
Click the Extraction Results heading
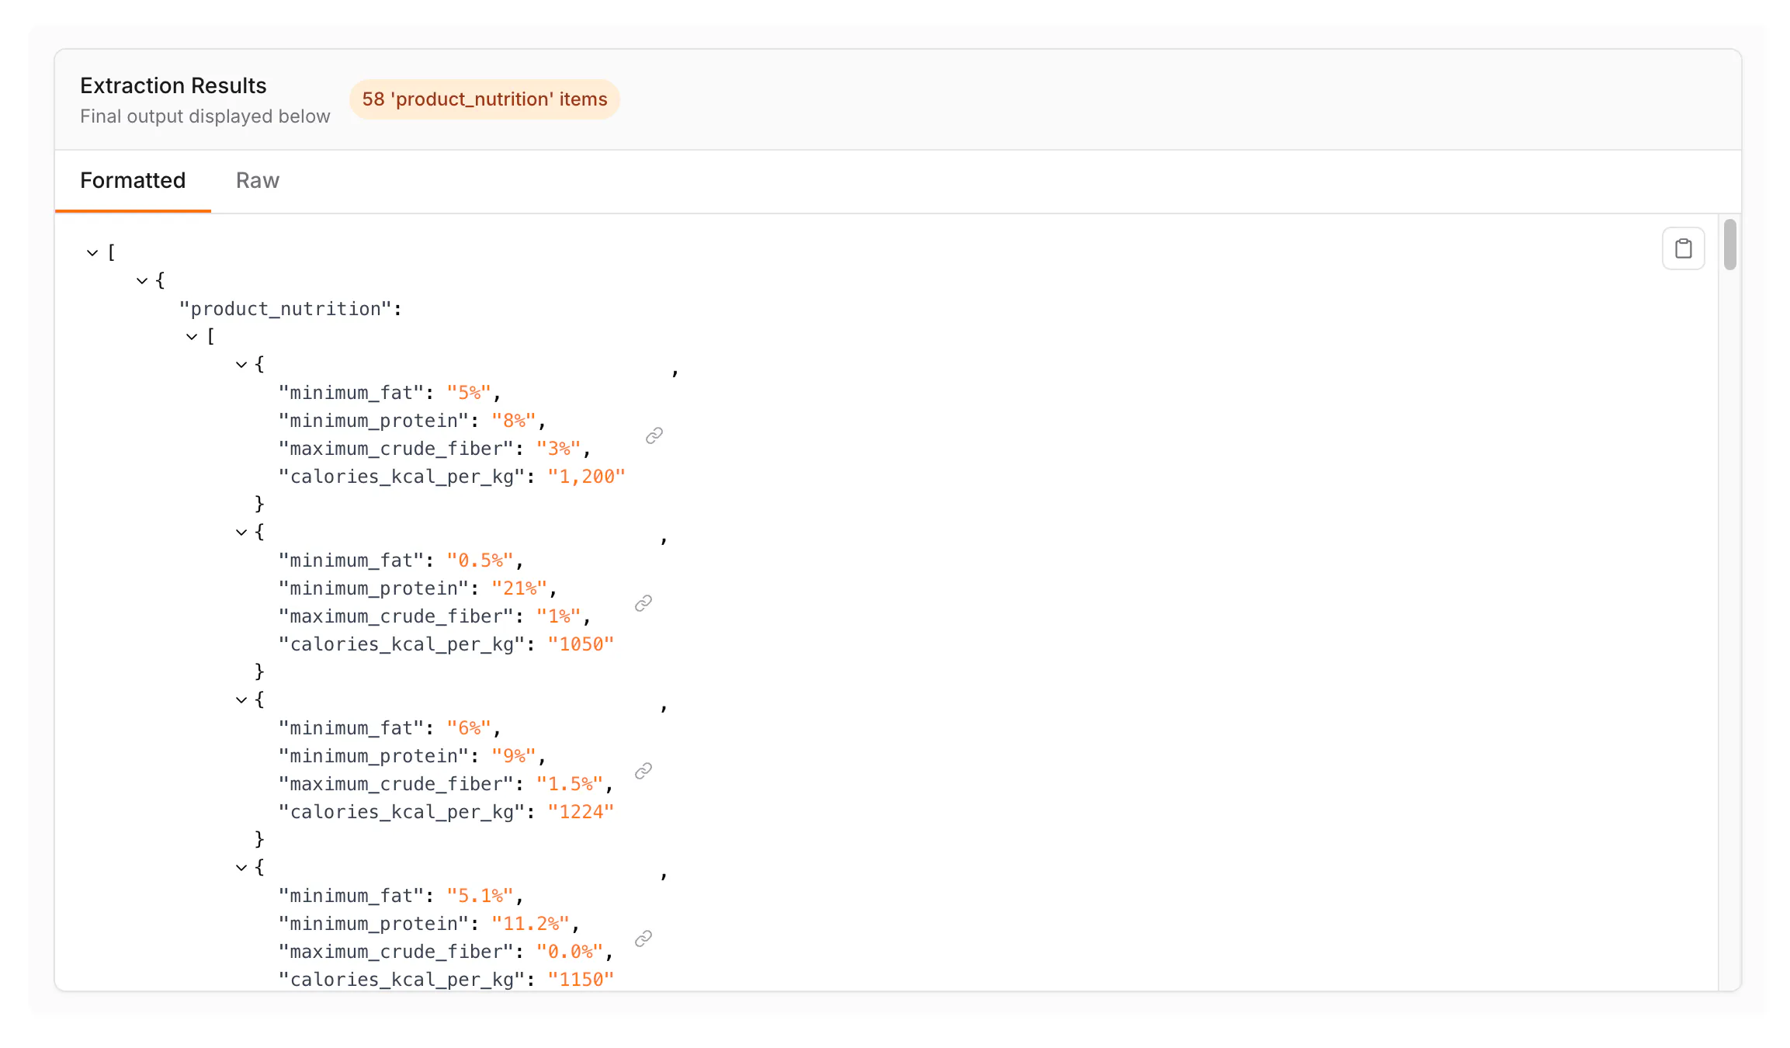(x=173, y=85)
